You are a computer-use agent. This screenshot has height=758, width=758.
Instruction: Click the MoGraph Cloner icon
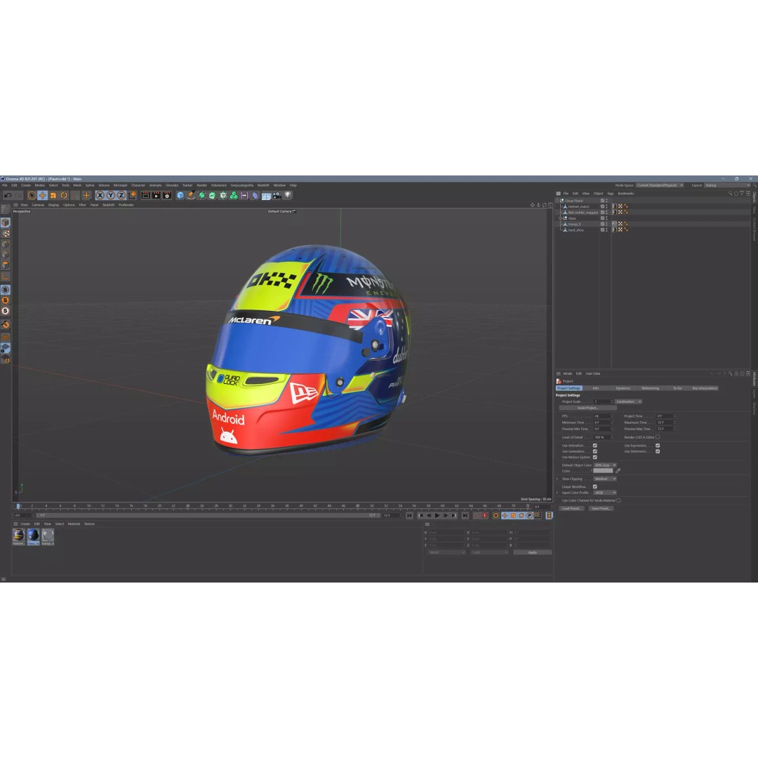[234, 195]
